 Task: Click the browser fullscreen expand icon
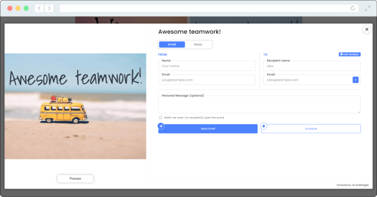[x=367, y=9]
